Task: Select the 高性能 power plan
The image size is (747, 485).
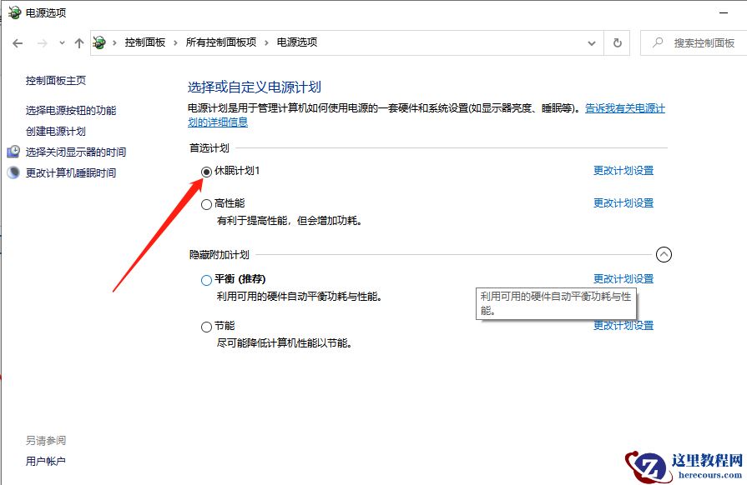Action: click(206, 203)
